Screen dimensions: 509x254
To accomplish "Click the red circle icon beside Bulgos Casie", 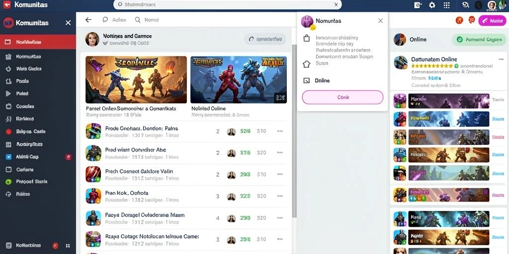I will pyautogui.click(x=9, y=131).
